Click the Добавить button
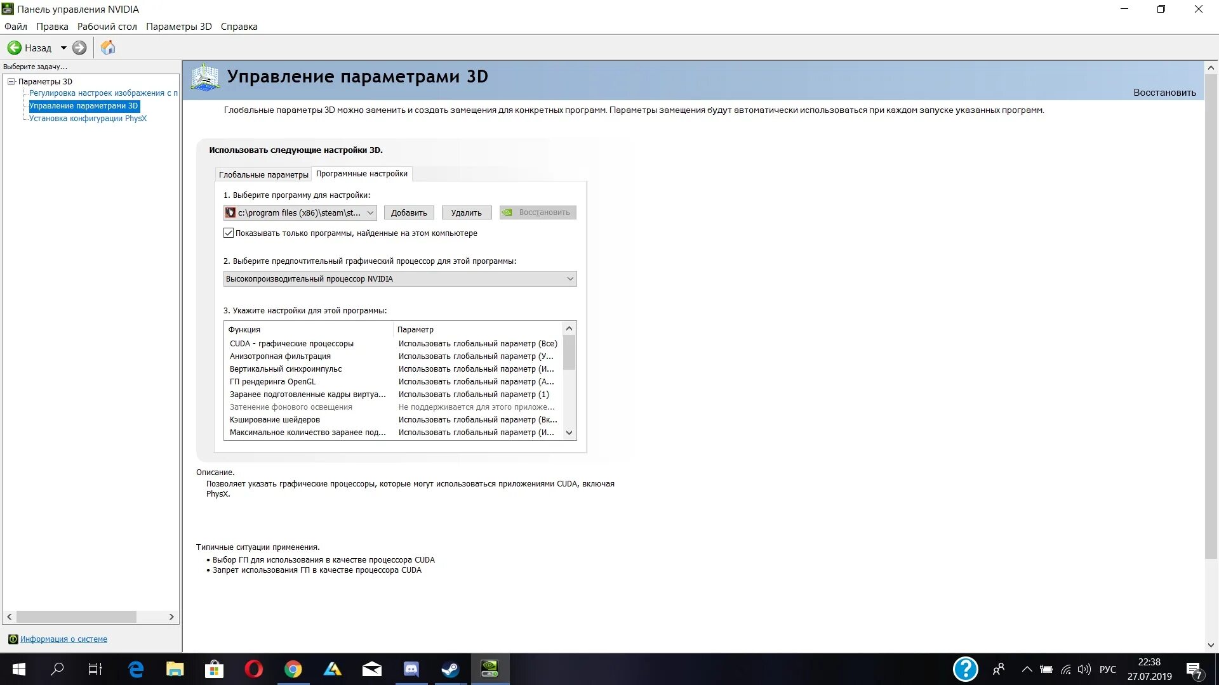The width and height of the screenshot is (1219, 685). click(x=409, y=213)
